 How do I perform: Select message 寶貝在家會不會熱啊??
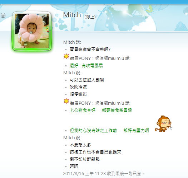pyautogui.click(x=90, y=49)
